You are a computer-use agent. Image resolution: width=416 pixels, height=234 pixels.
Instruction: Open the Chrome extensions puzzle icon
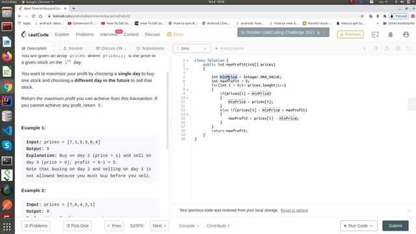[x=384, y=16]
